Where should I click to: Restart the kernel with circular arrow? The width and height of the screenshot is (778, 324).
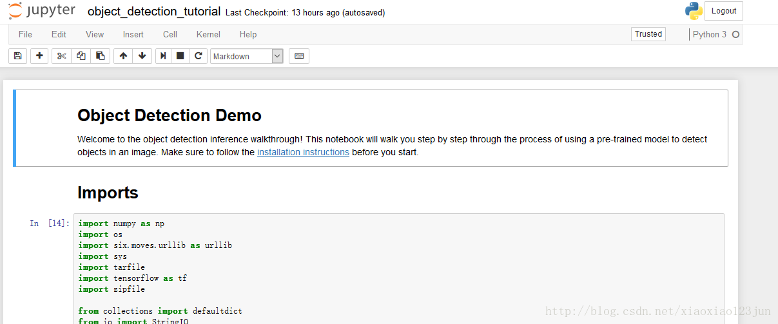coord(198,56)
